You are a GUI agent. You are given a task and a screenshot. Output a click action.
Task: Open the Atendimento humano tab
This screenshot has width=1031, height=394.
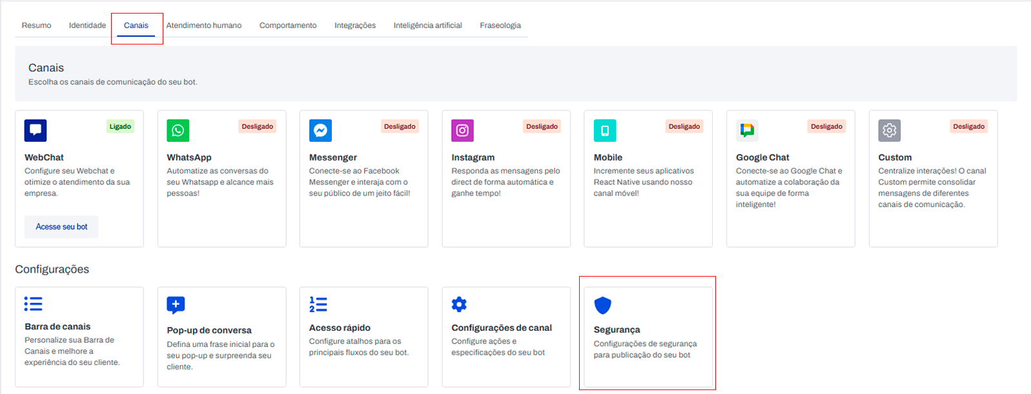coord(203,26)
